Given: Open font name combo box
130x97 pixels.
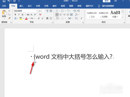Looking at the screenshot, I should (26, 11).
